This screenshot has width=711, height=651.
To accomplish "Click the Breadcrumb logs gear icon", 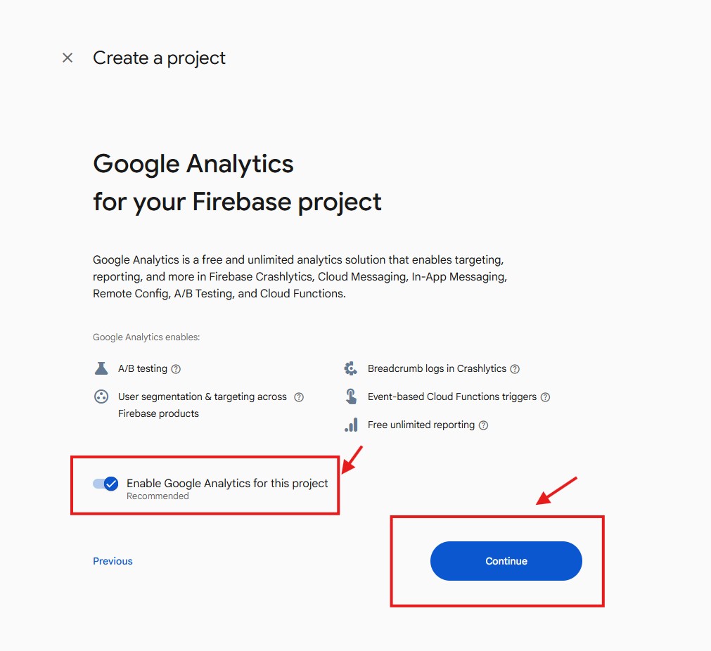I will click(351, 368).
